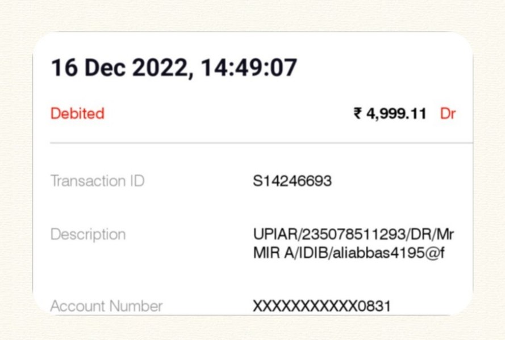Viewport: 505px width, 340px height.
Task: Click the aliabbas4195@f UPI handle
Action: click(389, 253)
